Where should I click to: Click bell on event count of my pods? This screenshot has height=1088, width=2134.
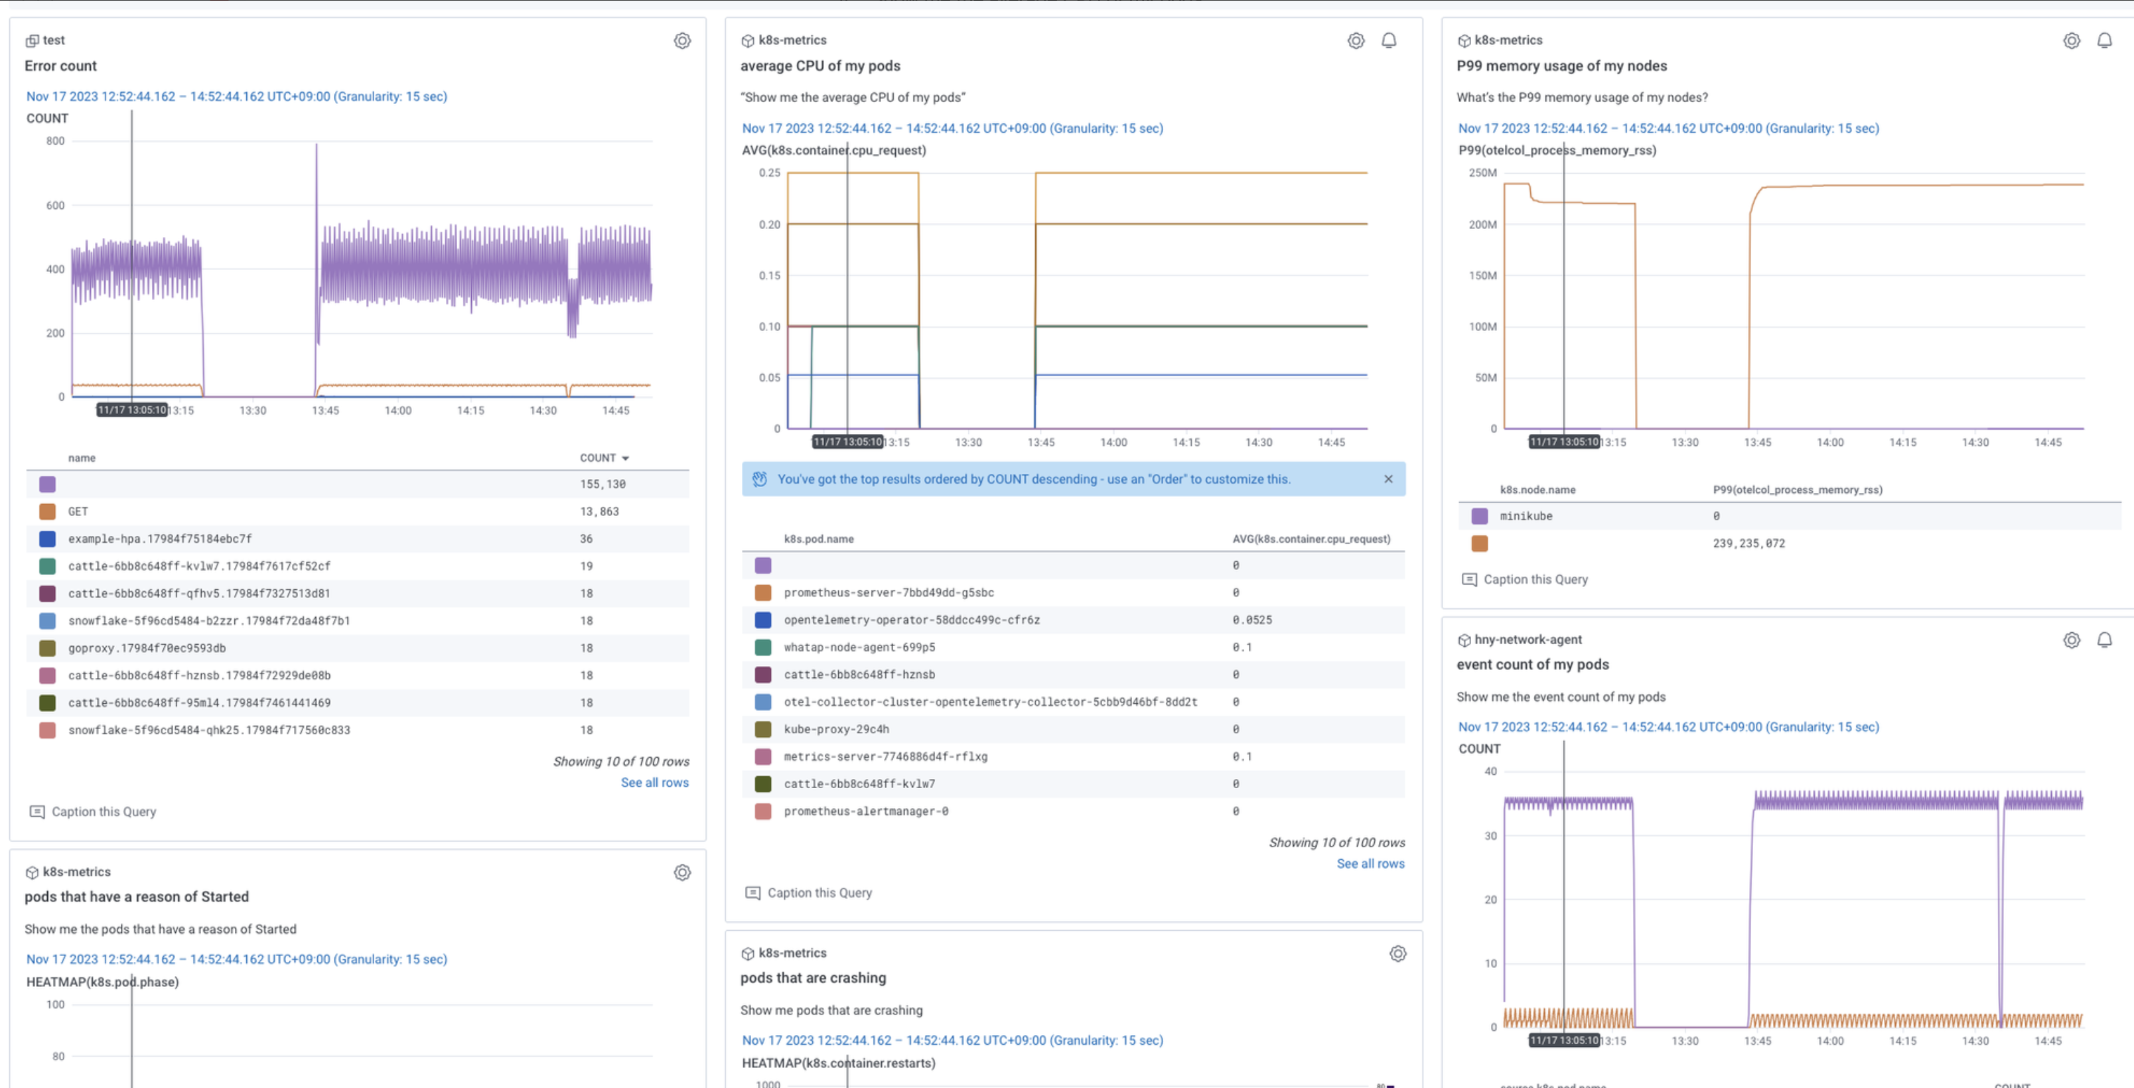point(2104,640)
